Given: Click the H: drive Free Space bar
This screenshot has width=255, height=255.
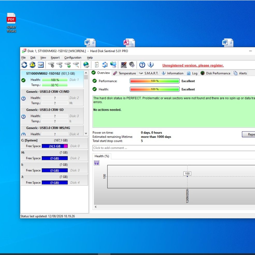Looking at the screenshot, I should click(55, 158).
